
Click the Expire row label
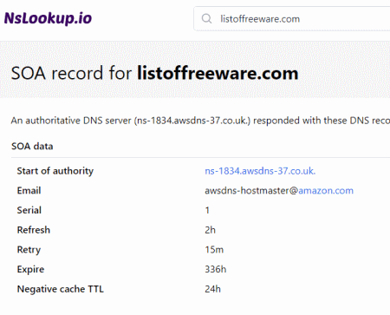30,269
